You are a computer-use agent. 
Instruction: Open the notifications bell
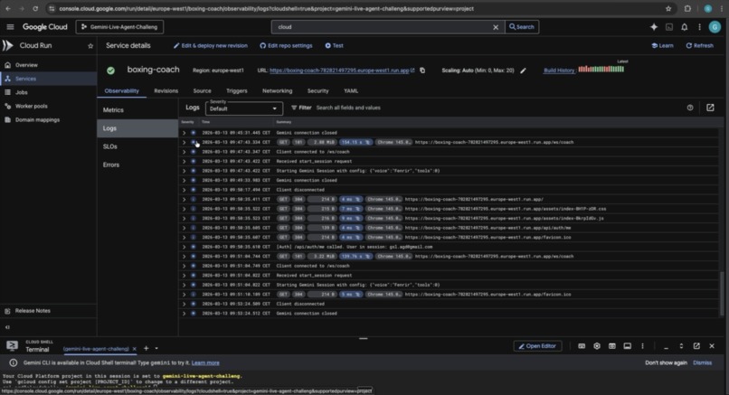[685, 27]
